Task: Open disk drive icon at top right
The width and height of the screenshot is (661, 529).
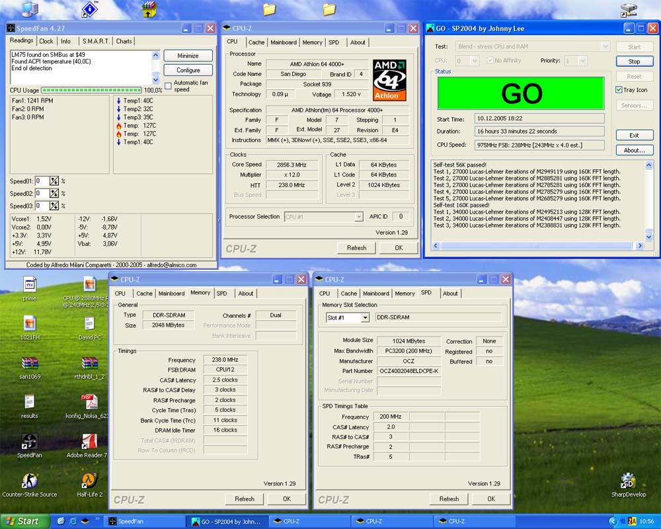Action: [x=628, y=9]
